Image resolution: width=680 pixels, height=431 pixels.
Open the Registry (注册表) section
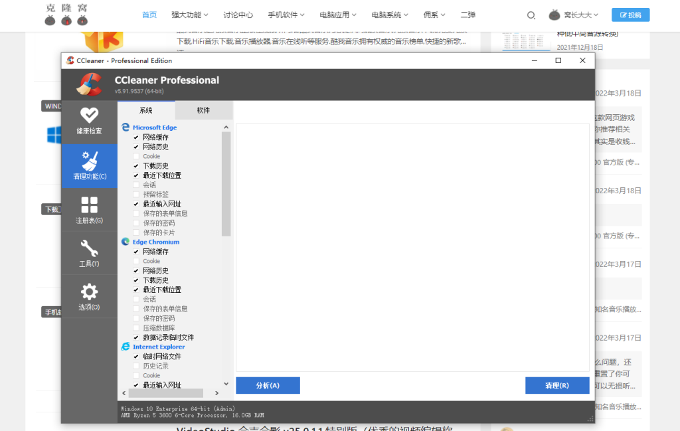click(x=89, y=210)
